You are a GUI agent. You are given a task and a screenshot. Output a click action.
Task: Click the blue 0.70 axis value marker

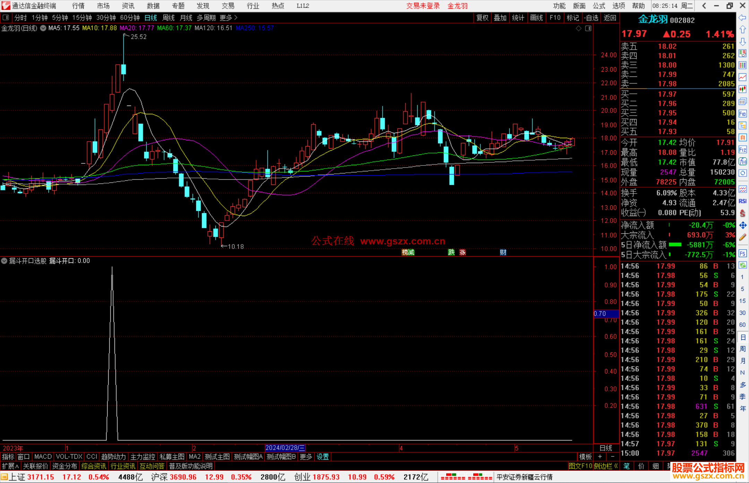click(x=606, y=314)
